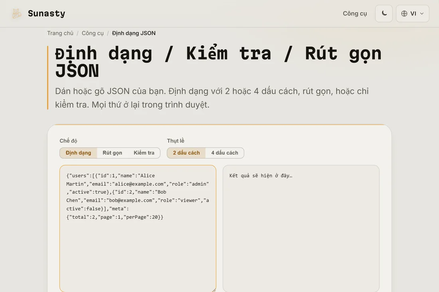Choose 4 dấu cách indentation

pos(225,153)
